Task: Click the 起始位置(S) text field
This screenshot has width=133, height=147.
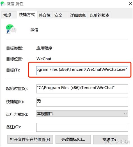Action: click(82, 89)
